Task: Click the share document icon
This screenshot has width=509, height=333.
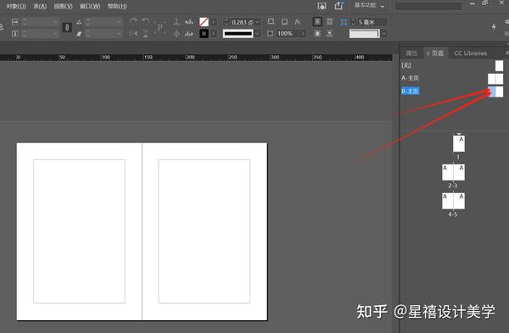Action: (338, 6)
